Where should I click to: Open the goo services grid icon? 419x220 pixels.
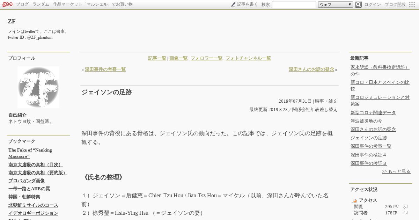tap(412, 5)
